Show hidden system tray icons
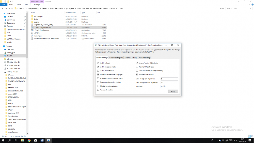The height and width of the screenshot is (143, 254). [216, 140]
